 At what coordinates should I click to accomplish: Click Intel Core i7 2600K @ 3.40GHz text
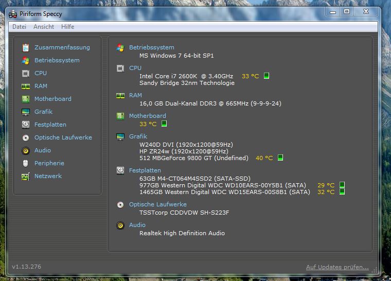(186, 76)
